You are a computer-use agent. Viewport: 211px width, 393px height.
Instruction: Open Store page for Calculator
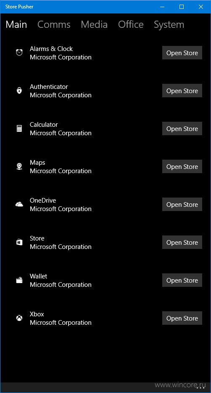(x=182, y=128)
